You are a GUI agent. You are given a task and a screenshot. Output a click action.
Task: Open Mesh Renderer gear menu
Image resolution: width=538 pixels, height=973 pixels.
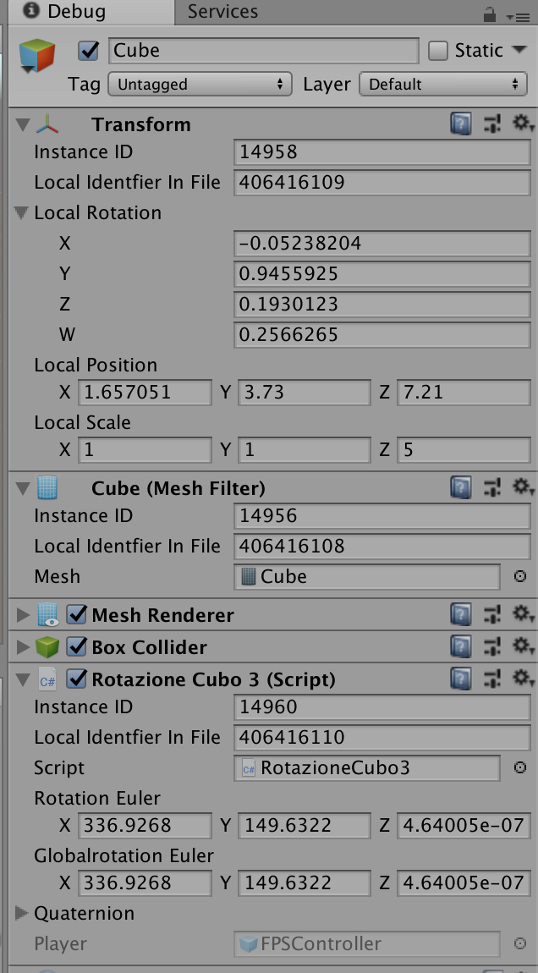(x=523, y=615)
